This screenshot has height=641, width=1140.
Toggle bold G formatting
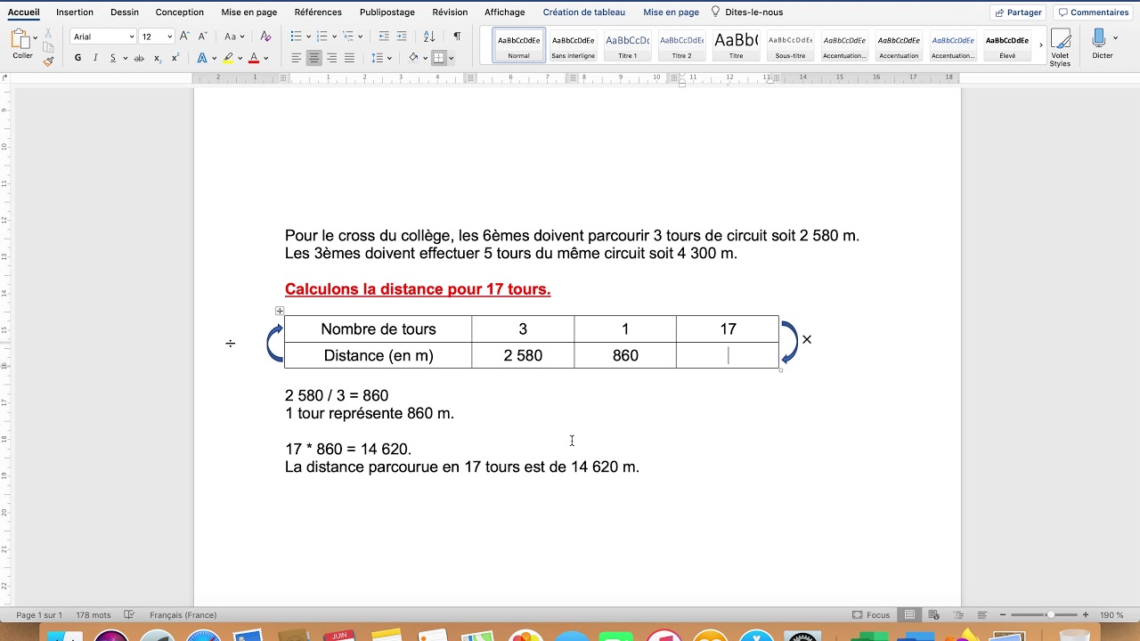(x=77, y=58)
